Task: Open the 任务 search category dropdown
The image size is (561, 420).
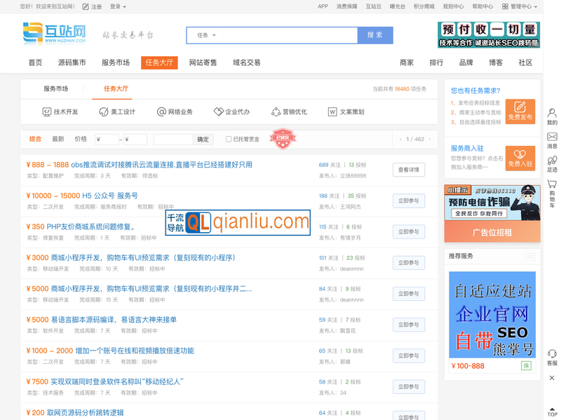Action: tap(205, 35)
